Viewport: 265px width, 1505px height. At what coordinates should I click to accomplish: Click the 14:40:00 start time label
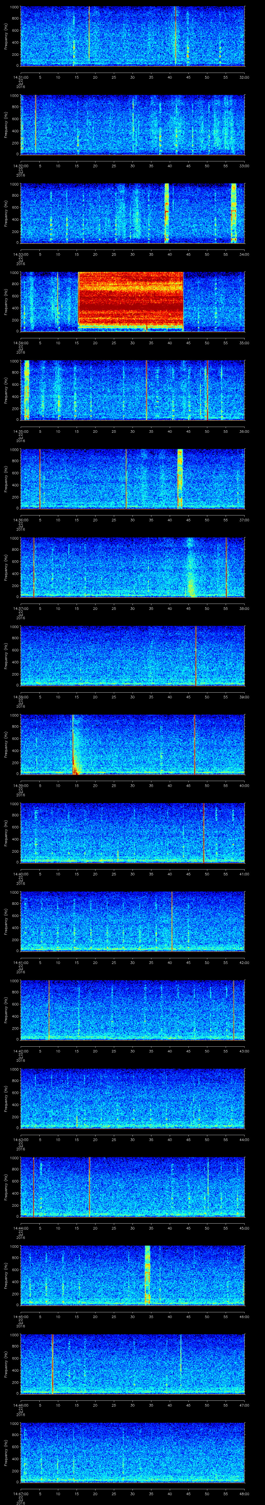20,874
